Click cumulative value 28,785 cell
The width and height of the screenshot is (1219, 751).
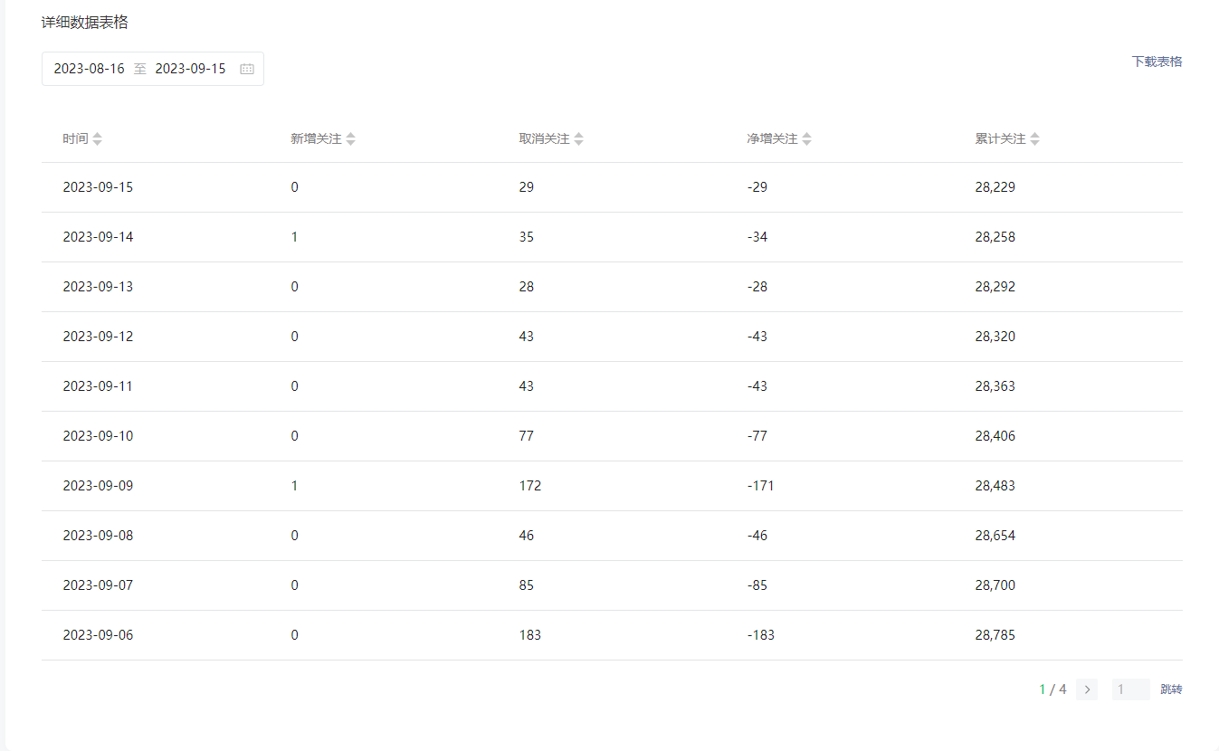[x=995, y=635]
